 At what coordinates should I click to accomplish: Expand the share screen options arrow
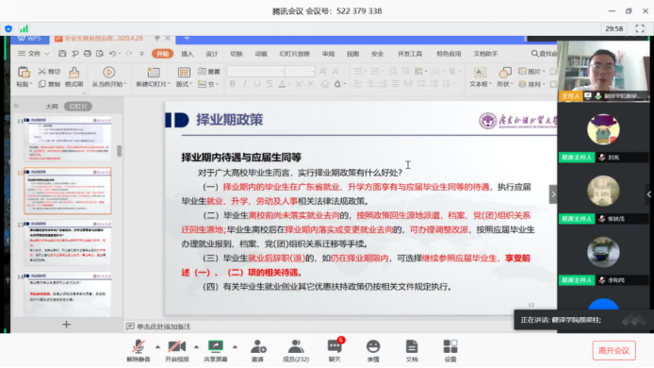click(236, 346)
